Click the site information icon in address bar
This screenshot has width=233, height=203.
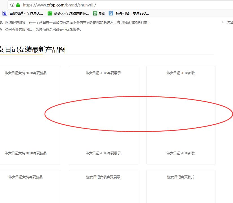(12, 5)
